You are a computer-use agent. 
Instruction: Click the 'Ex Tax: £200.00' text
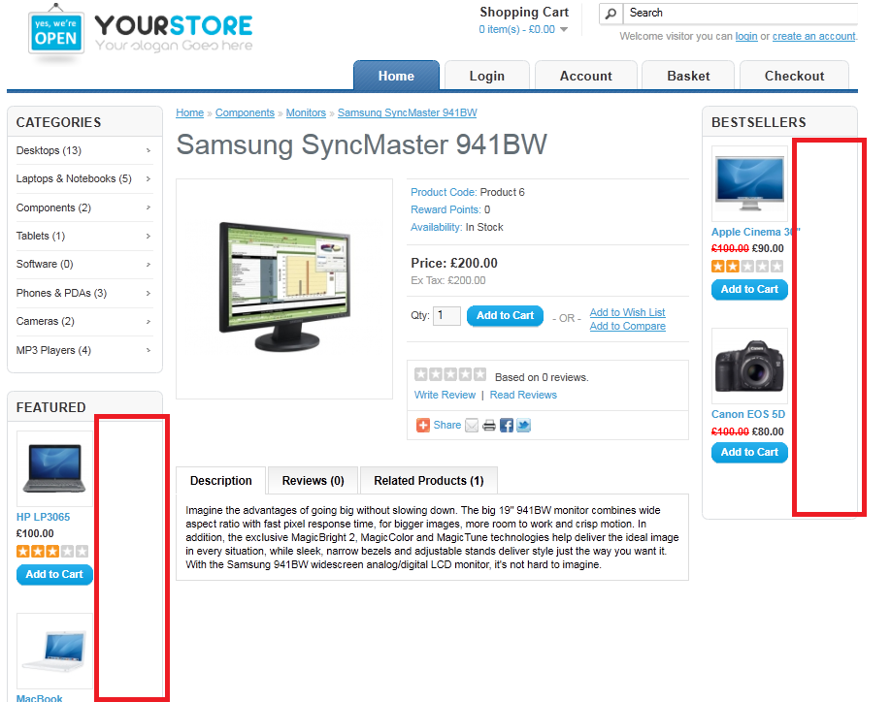pyautogui.click(x=448, y=280)
